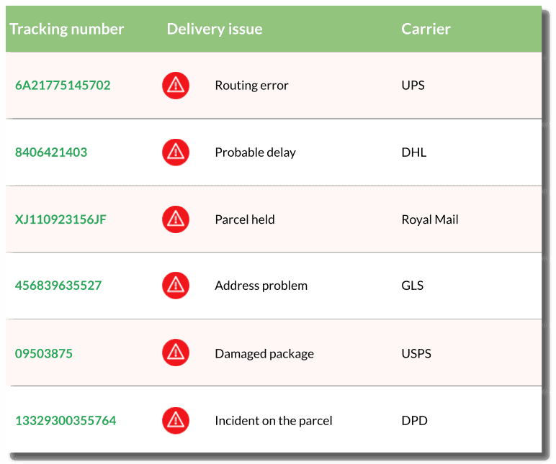Click the UPS carrier entry
The height and width of the screenshot is (464, 556).
(x=413, y=86)
